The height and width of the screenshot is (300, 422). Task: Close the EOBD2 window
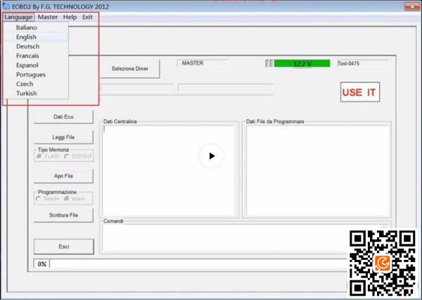click(x=412, y=6)
